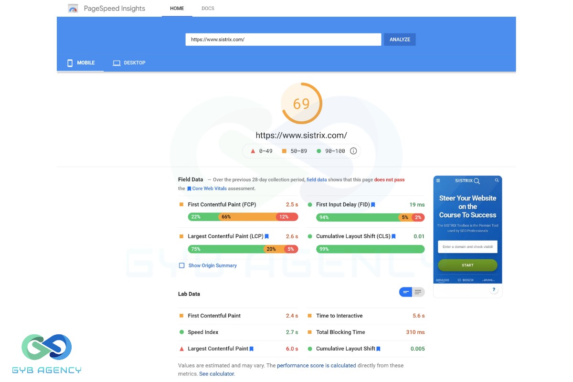573x382 pixels.
Task: Click the search icon in SISTRIX preview
Action: point(497,180)
